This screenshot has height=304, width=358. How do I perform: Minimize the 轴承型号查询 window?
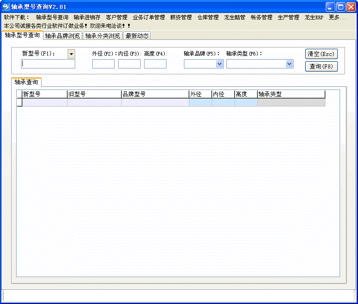330,7
